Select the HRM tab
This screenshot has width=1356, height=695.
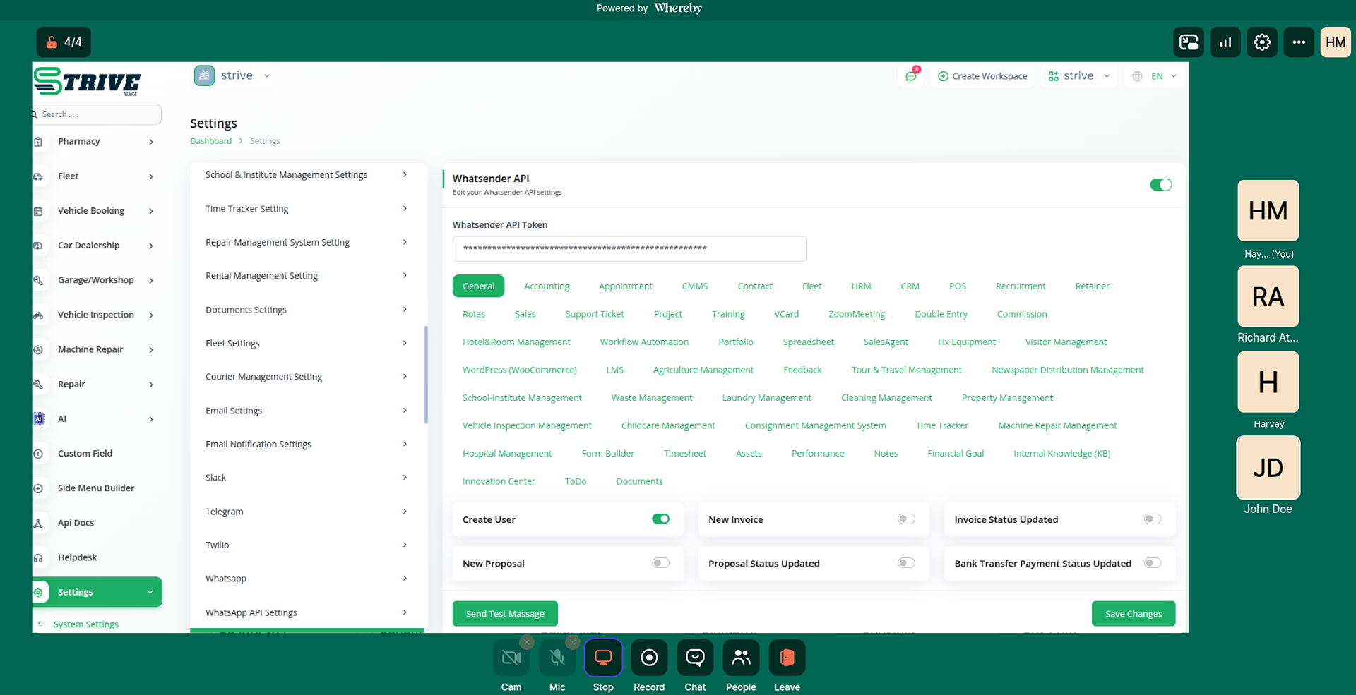861,286
